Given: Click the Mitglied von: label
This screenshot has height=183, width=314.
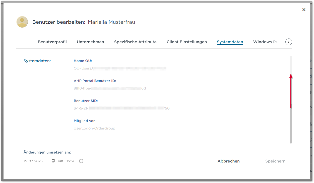Looking at the screenshot, I should [85, 121].
